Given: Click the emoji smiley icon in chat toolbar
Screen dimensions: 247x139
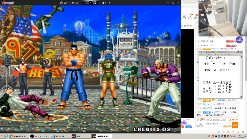Looking at the screenshot, I should (x=198, y=120).
